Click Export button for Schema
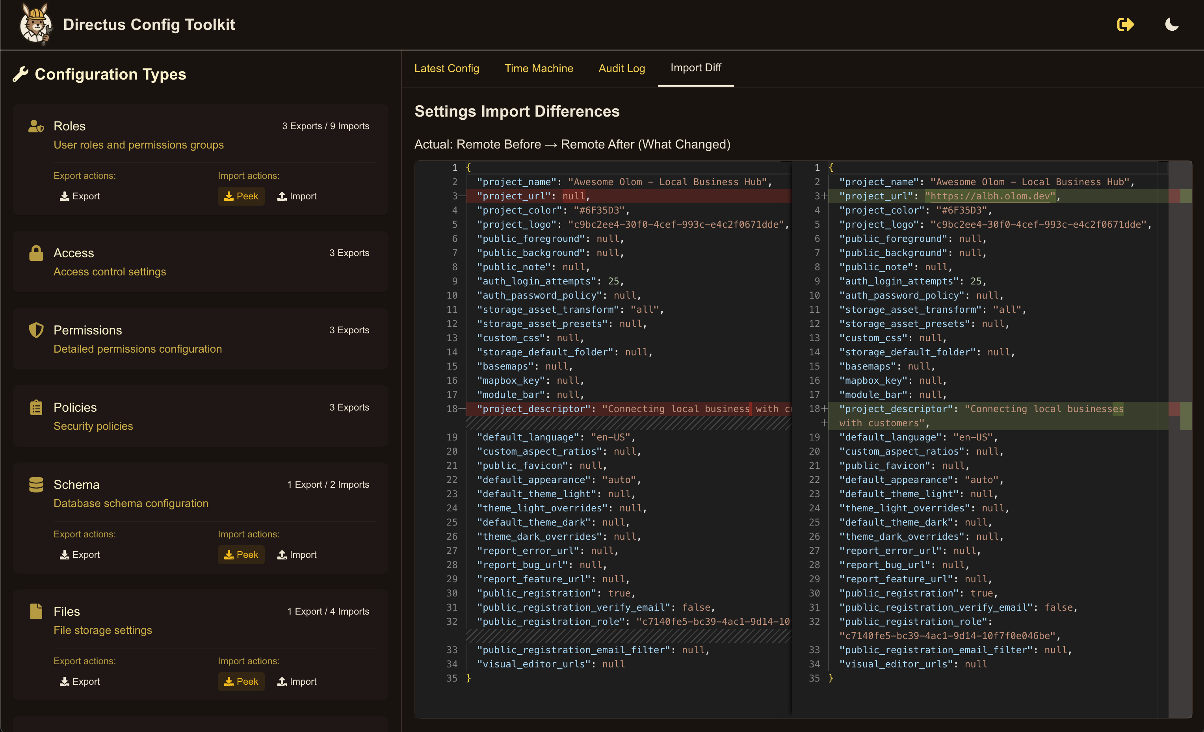This screenshot has height=732, width=1204. 80,555
